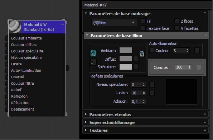
Task: Click the Couleur spéculaire input socket
Action: pos(6,51)
